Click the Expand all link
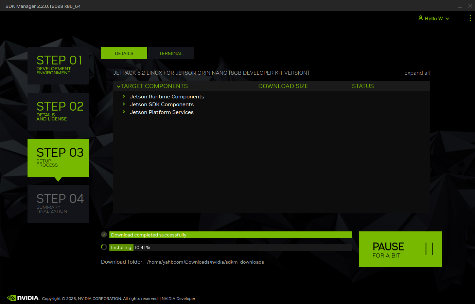 [417, 73]
